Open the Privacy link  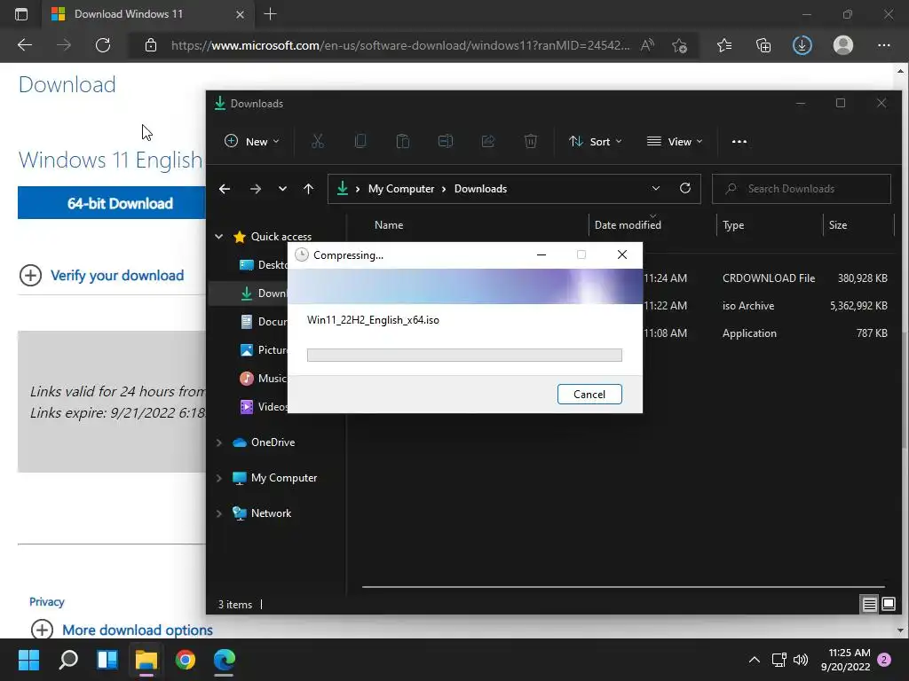(47, 602)
